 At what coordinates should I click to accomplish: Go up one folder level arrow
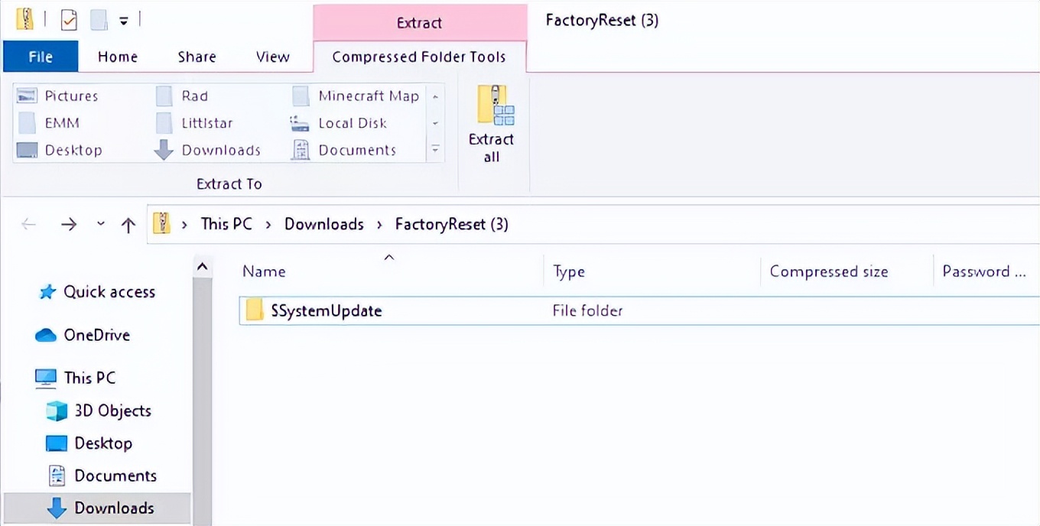pyautogui.click(x=128, y=225)
